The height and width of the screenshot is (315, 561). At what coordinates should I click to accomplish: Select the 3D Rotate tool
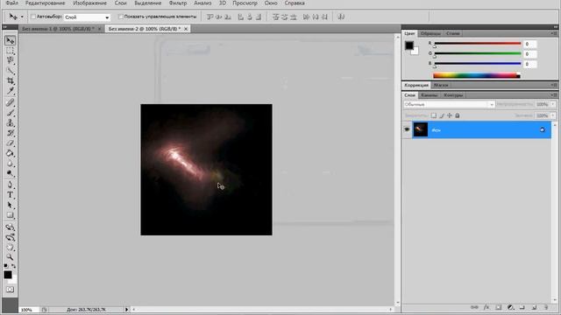[x=10, y=227]
